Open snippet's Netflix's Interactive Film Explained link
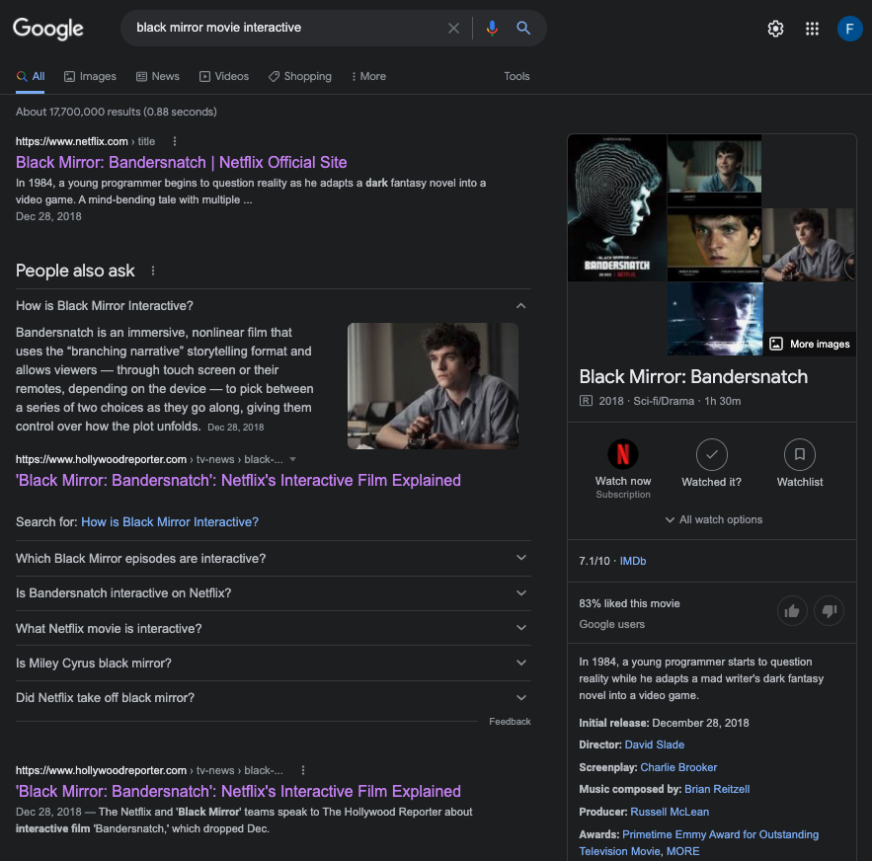Image resolution: width=872 pixels, height=861 pixels. [238, 481]
